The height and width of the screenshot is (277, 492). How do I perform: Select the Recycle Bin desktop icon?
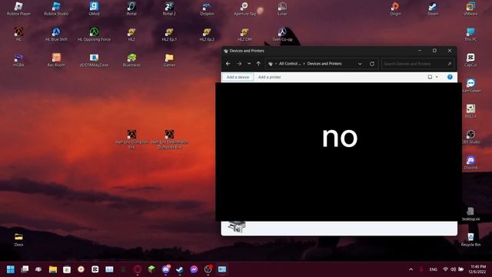pyautogui.click(x=470, y=239)
